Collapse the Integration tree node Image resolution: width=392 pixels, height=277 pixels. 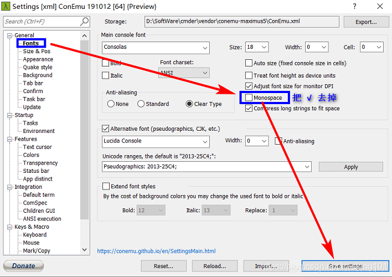9,187
